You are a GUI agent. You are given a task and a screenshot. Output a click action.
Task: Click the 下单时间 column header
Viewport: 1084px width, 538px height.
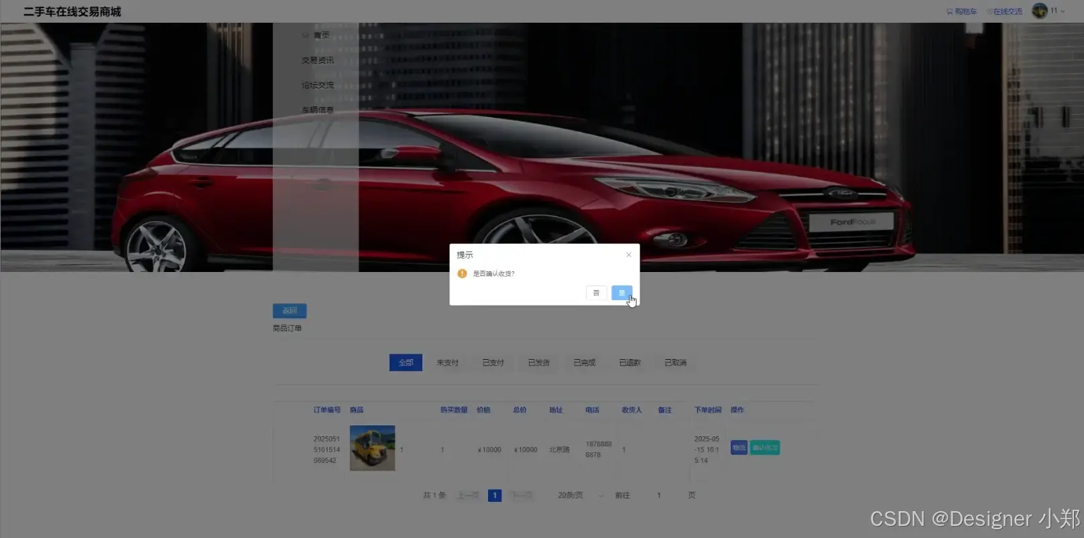coord(708,410)
